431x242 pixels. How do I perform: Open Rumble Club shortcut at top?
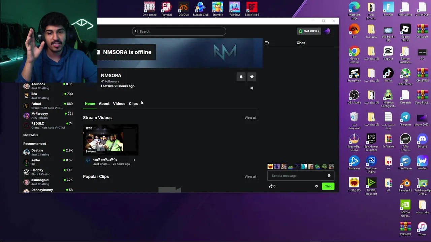pyautogui.click(x=201, y=9)
